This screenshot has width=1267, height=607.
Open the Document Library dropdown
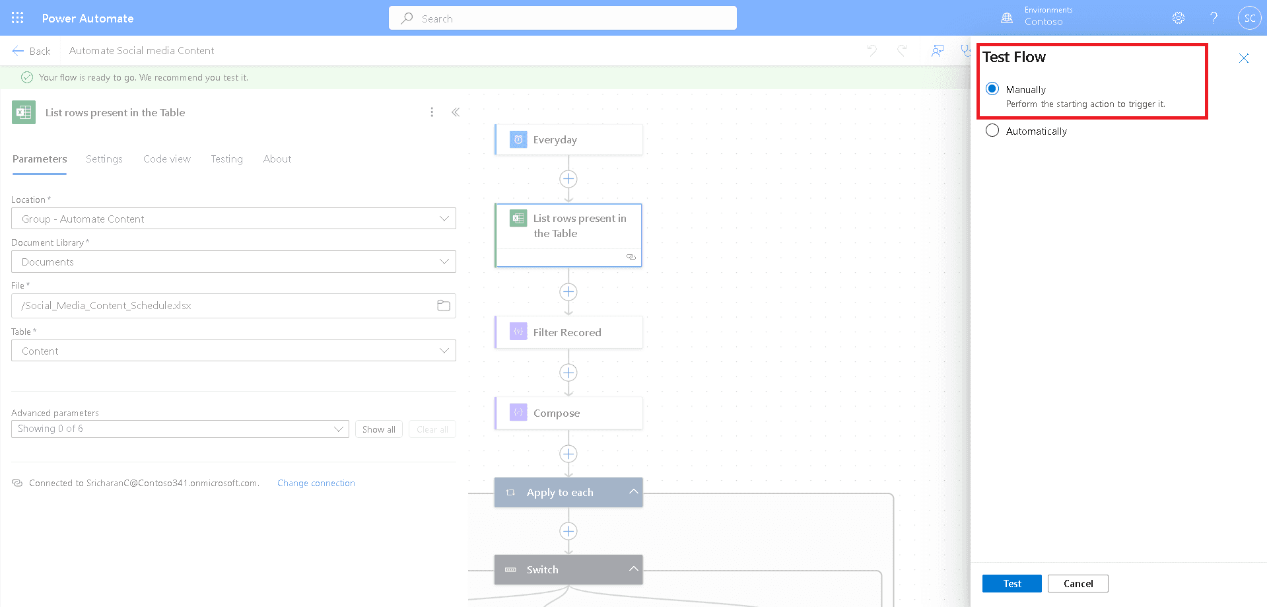coord(444,262)
